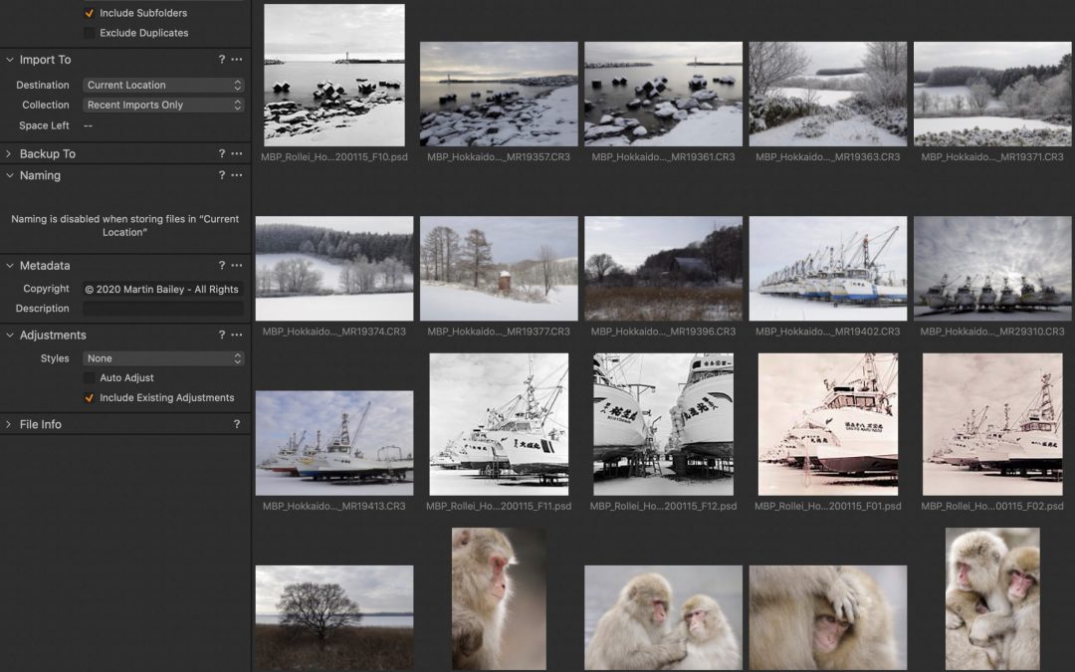Image resolution: width=1075 pixels, height=672 pixels.
Task: Select the MR19402.CR3 fishing boats thumbnail
Action: click(827, 269)
